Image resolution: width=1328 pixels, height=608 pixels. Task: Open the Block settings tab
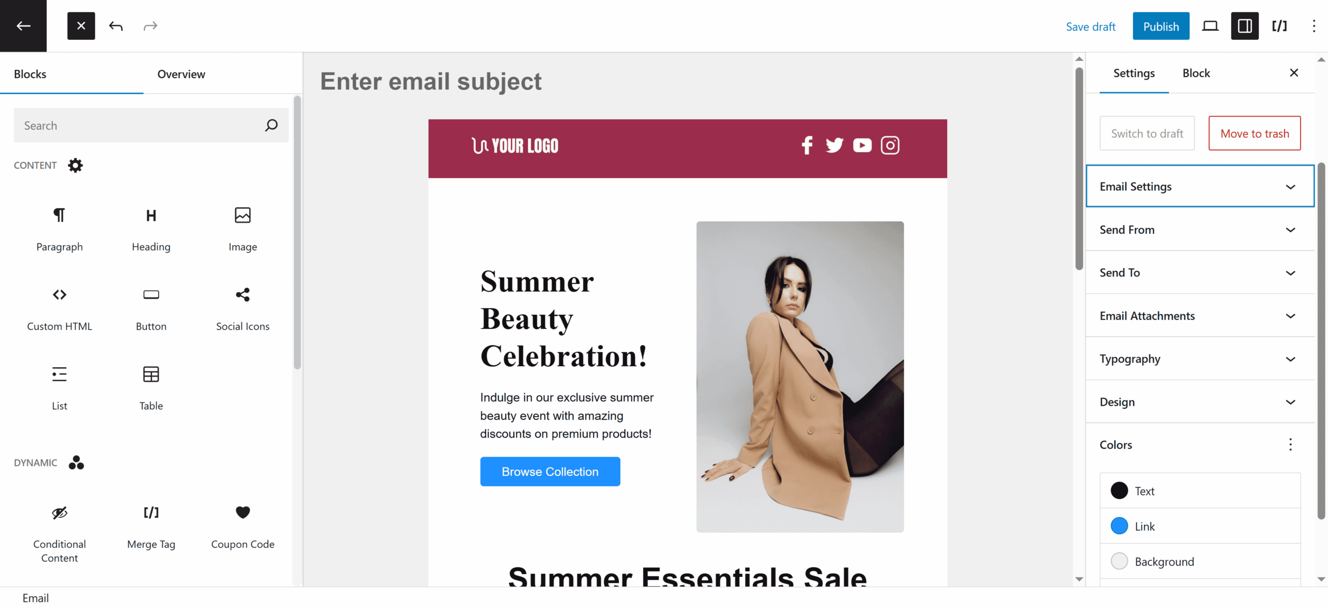(1196, 73)
